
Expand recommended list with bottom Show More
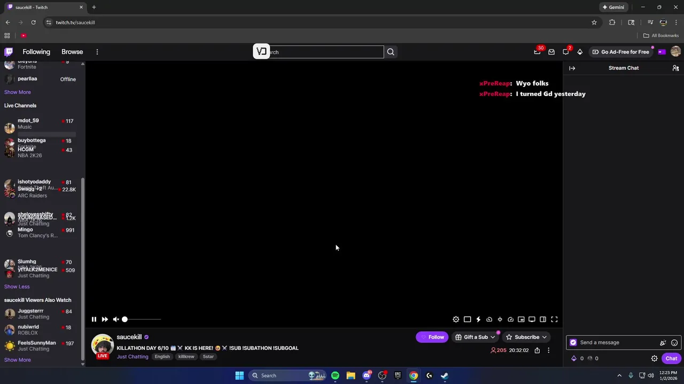point(17,360)
